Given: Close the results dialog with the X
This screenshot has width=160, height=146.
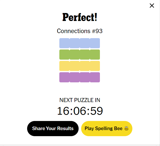Looking at the screenshot, I should (152, 6).
